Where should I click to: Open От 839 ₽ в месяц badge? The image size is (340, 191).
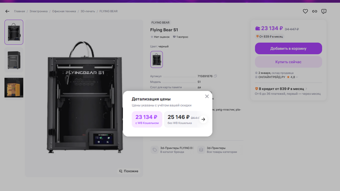pyautogui.click(x=270, y=36)
